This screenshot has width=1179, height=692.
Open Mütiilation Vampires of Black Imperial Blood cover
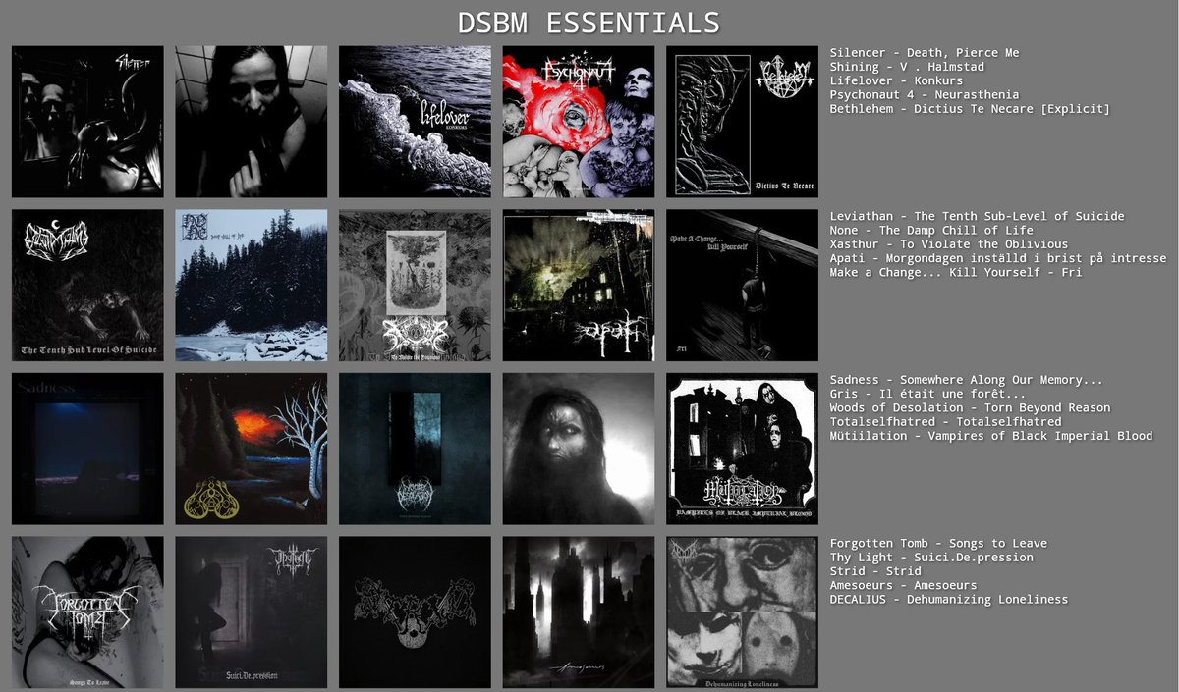(742, 449)
